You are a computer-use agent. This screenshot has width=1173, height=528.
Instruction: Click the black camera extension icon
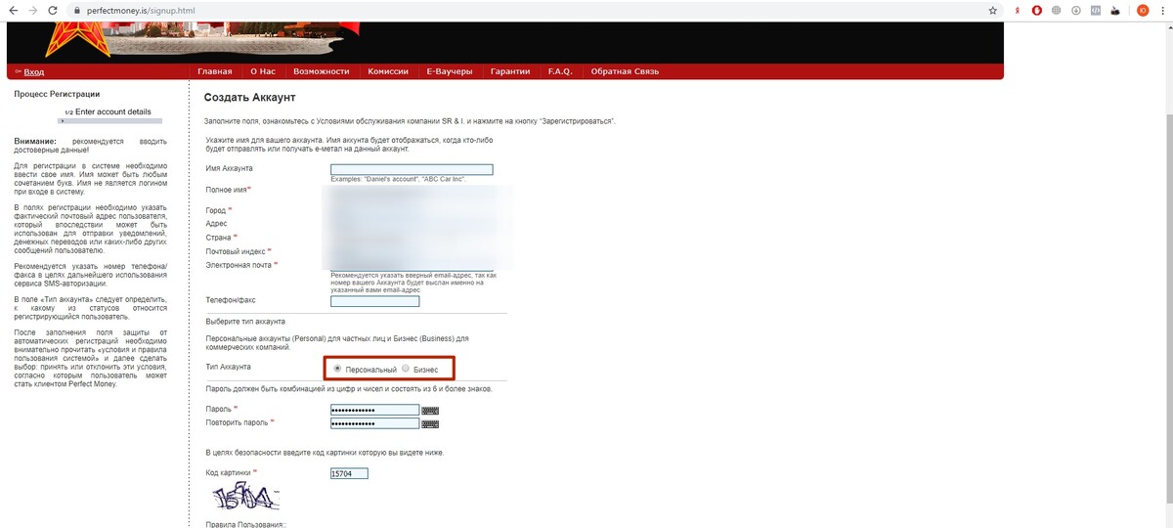click(1114, 10)
